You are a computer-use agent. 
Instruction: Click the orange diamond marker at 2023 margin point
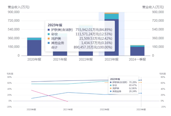click(141, 82)
